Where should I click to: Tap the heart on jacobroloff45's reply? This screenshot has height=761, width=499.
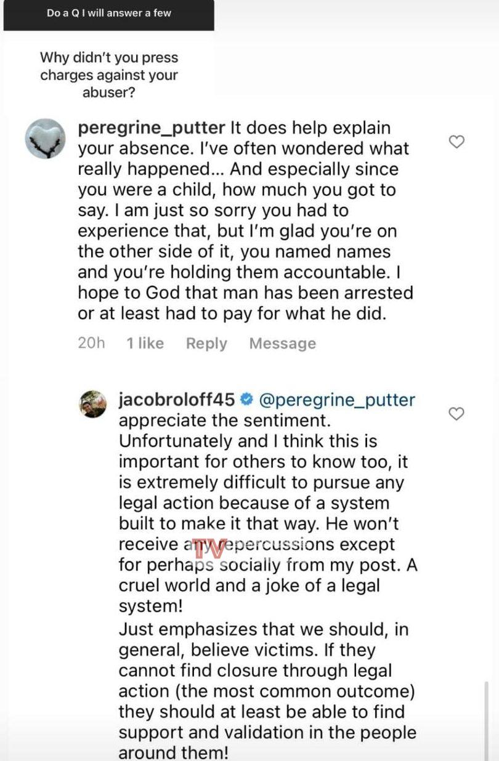[456, 414]
